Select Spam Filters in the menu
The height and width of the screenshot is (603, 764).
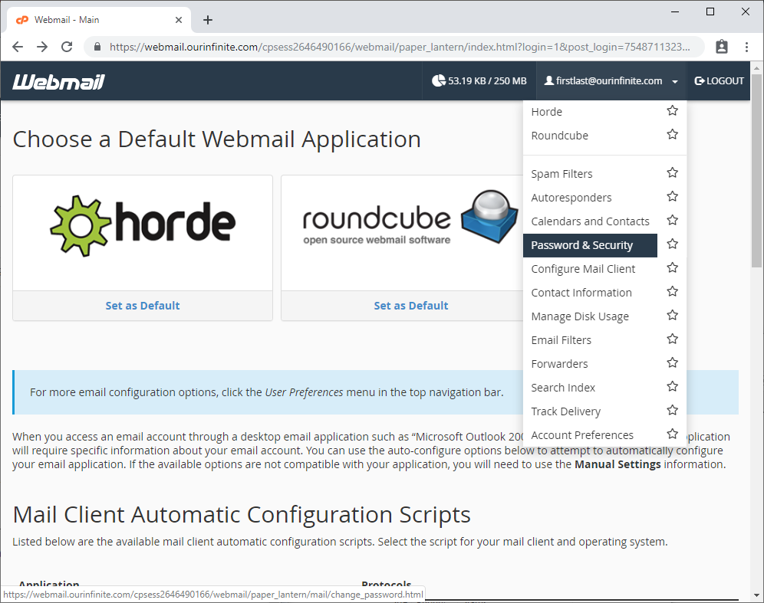tap(561, 174)
